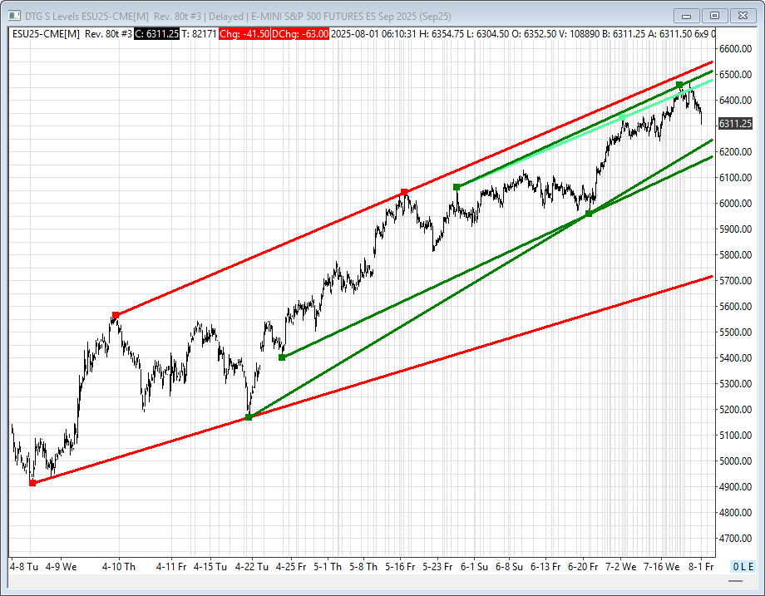This screenshot has width=765, height=596.
Task: Select the light green anchor near 7-2 We
Action: 622,117
